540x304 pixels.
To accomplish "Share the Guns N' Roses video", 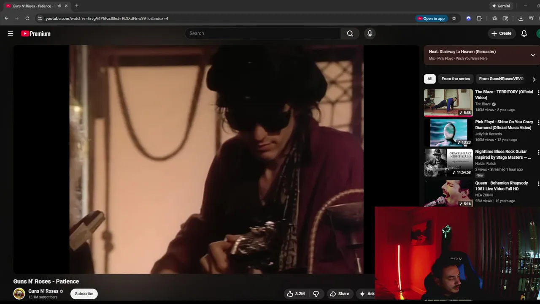I will tap(340, 294).
